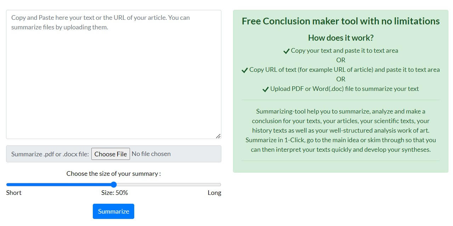Screen dimensions: 453x226
Task: Click the text area resize handle
Action: (218, 136)
